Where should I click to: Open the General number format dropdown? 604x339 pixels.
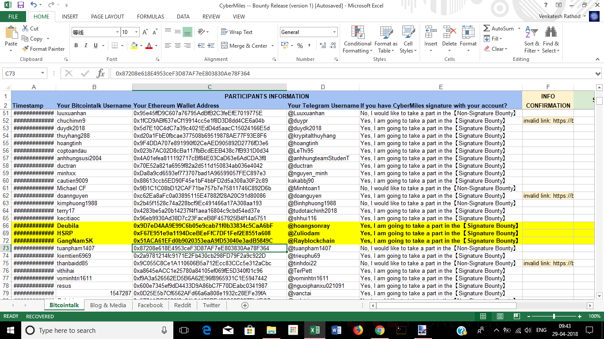point(334,32)
